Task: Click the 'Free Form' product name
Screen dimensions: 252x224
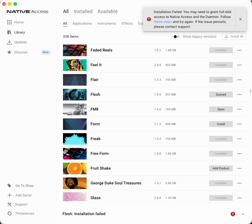Action: coord(100,154)
